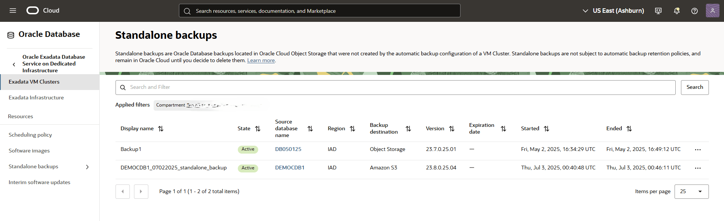724x221 pixels.
Task: Sort by Version column
Action: pos(452,129)
